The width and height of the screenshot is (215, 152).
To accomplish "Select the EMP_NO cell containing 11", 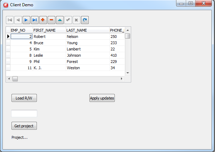I will pos(22,68).
